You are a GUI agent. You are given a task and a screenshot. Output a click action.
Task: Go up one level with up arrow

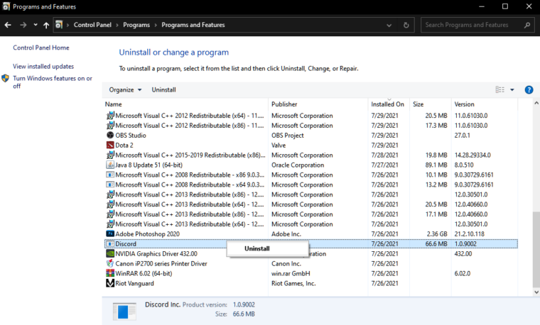click(x=46, y=25)
